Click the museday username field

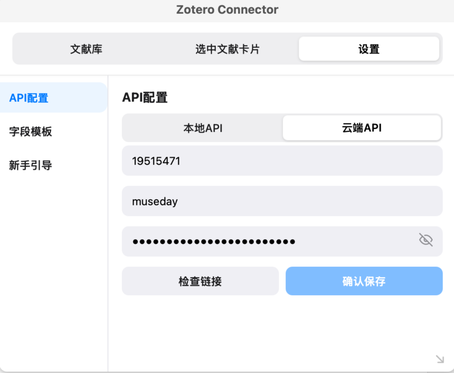pyautogui.click(x=281, y=201)
